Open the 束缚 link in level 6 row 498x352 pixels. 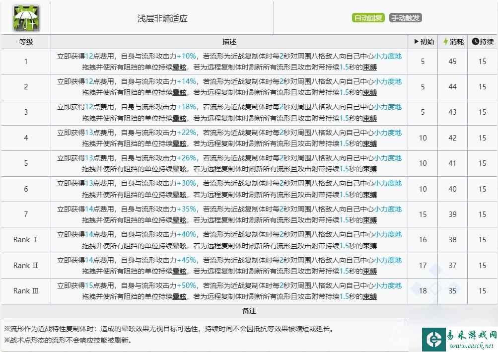[370, 195]
